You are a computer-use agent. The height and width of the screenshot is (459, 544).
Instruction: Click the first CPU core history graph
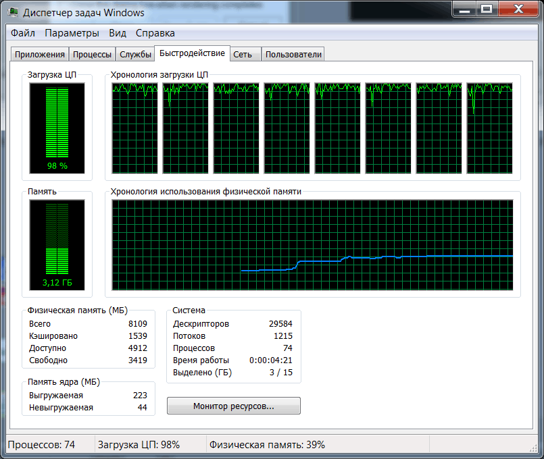pos(134,128)
